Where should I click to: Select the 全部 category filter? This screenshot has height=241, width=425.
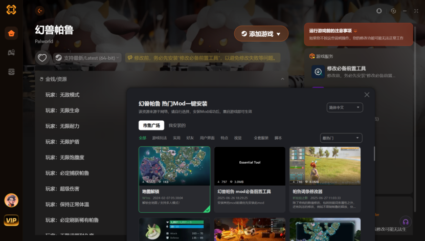click(x=142, y=138)
